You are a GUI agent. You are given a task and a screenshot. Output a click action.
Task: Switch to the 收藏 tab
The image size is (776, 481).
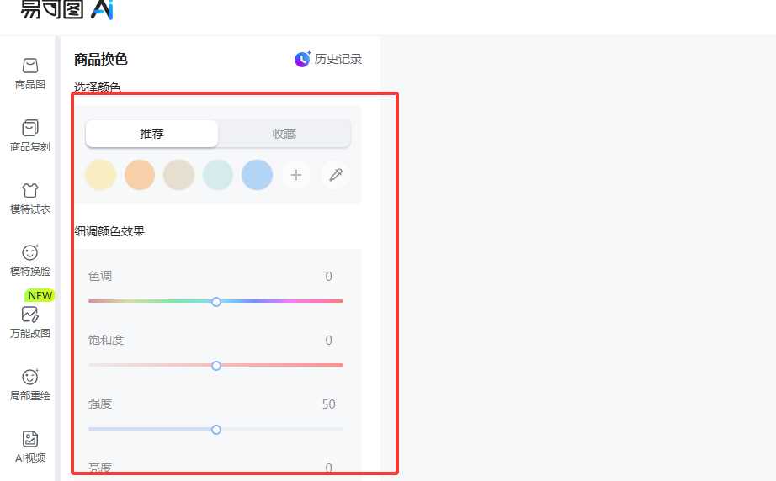pos(284,134)
